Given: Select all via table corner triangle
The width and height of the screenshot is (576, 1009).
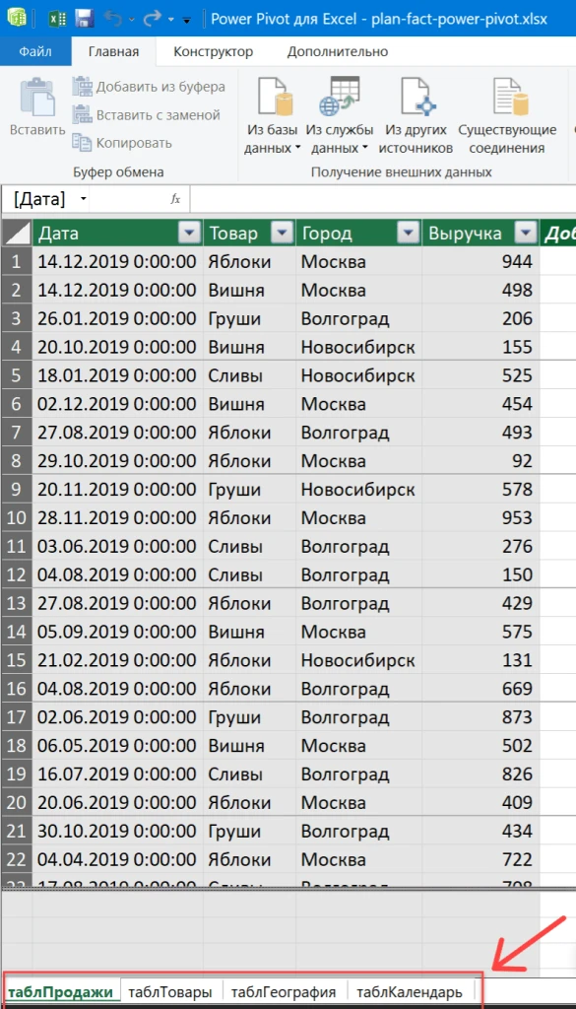Looking at the screenshot, I should pyautogui.click(x=16, y=234).
